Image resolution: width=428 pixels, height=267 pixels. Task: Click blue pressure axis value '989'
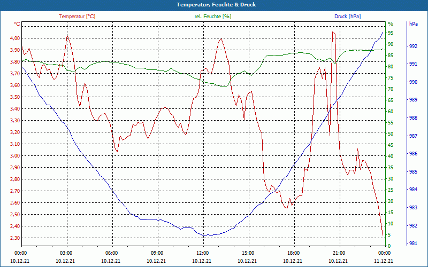[x=414, y=100]
